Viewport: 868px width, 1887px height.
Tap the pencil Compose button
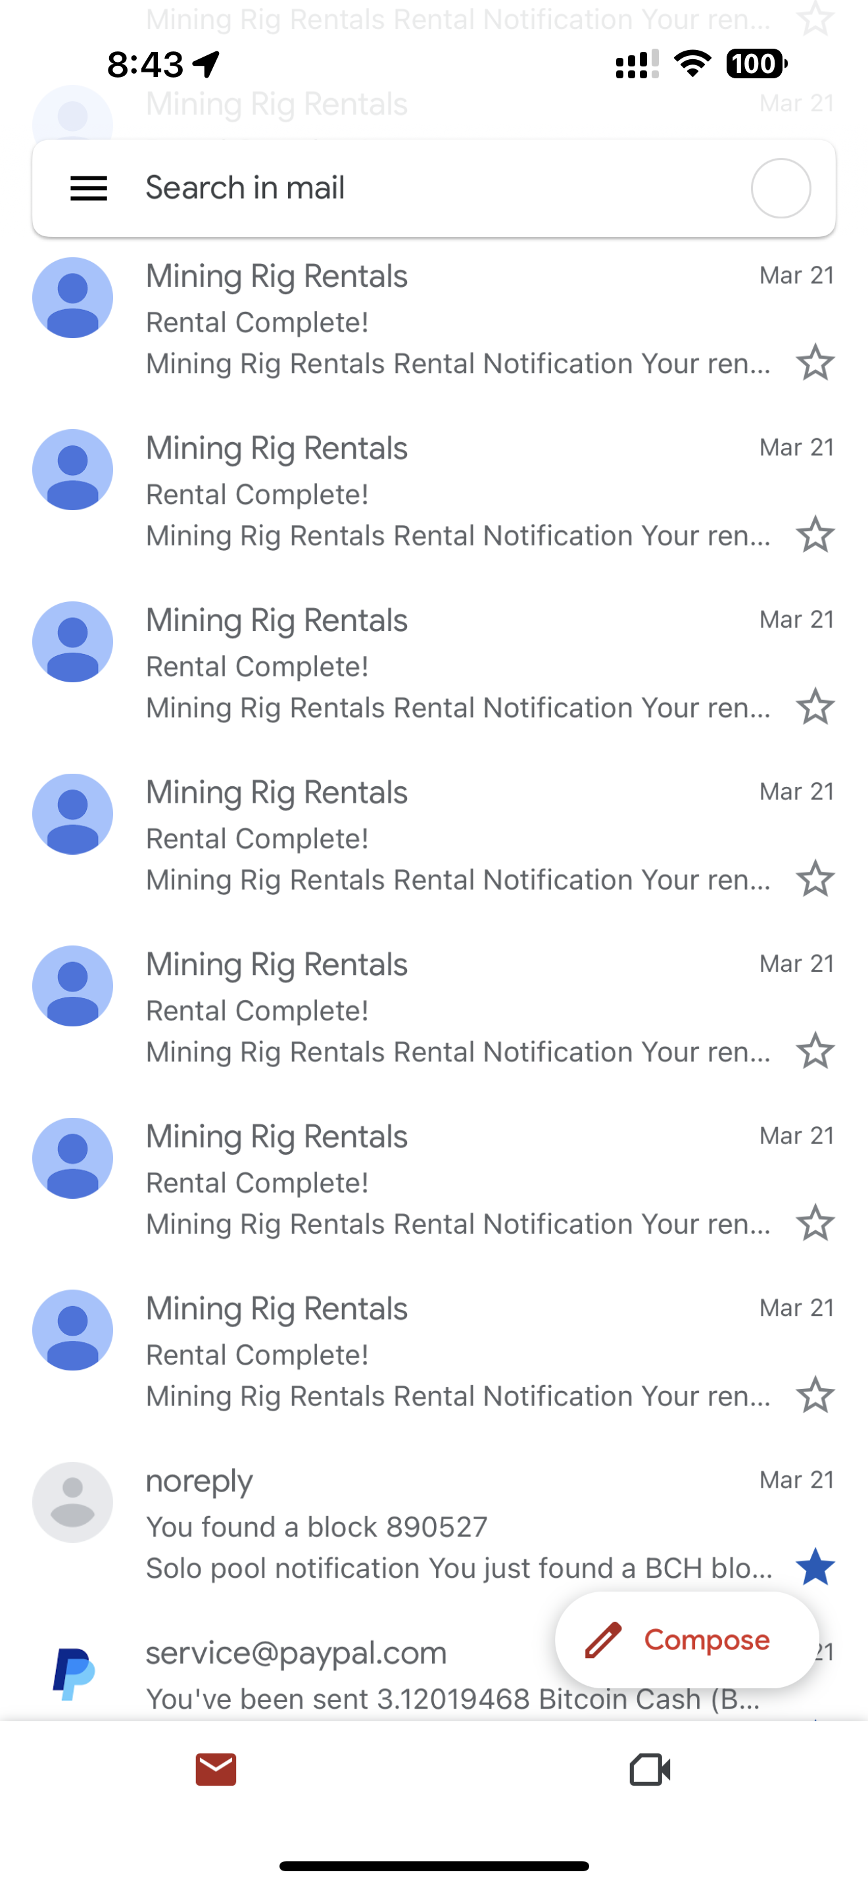pos(686,1640)
